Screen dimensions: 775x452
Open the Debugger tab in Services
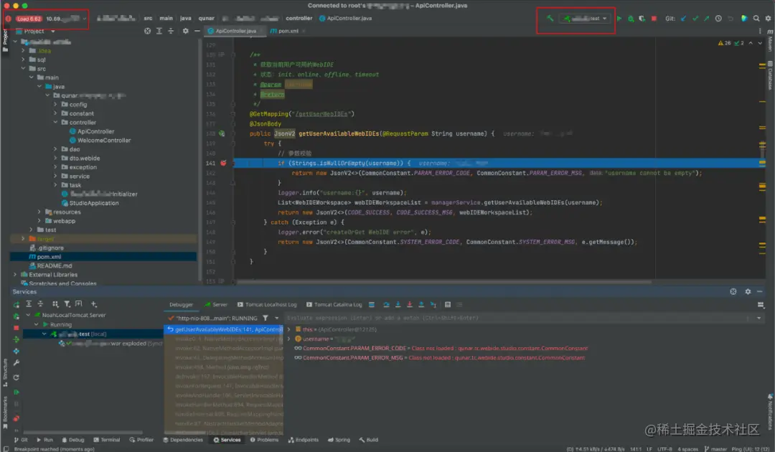[x=181, y=305]
